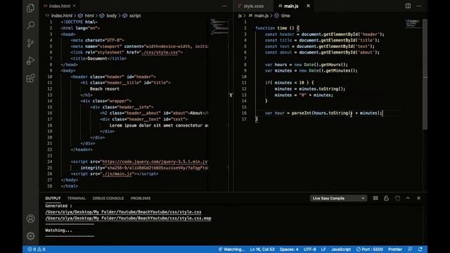Close the main.js tab
Image resolution: width=450 pixels, height=253 pixels.
pos(308,6)
